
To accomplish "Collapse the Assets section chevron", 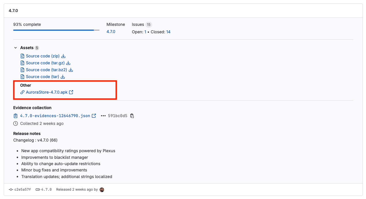I will pos(16,48).
